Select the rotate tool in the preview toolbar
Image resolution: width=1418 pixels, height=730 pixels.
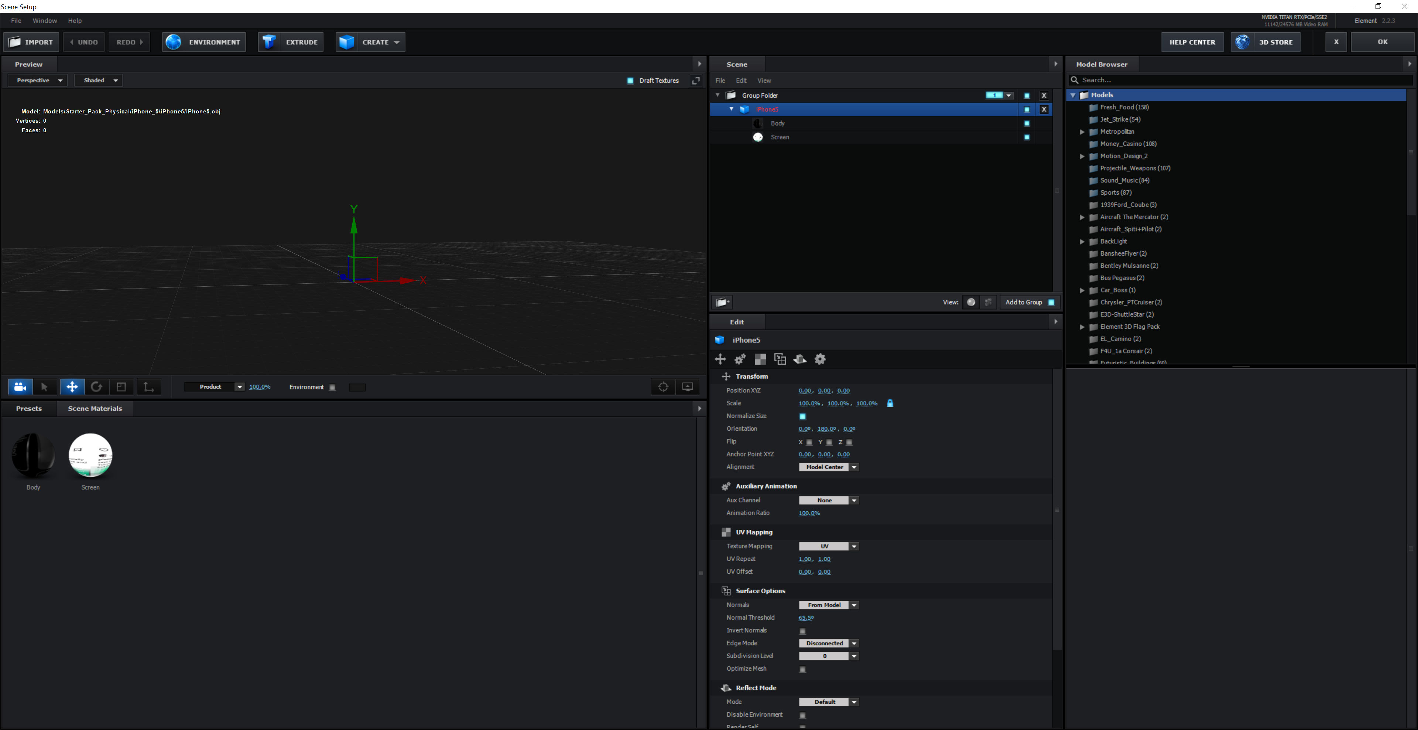point(96,387)
